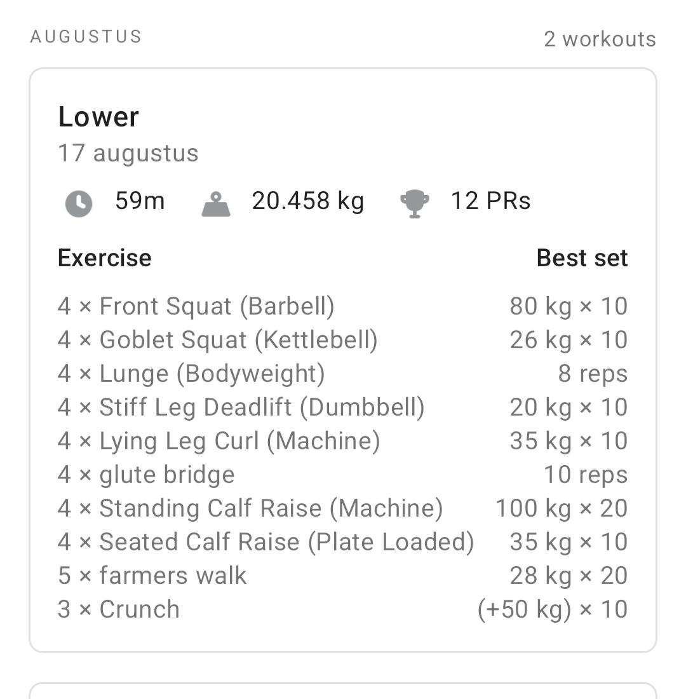Click the 12 PRs label
The width and height of the screenshot is (686, 699).
(x=490, y=201)
